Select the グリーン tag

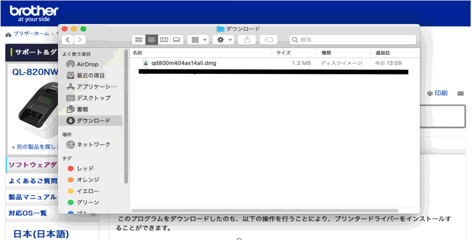coord(91,203)
